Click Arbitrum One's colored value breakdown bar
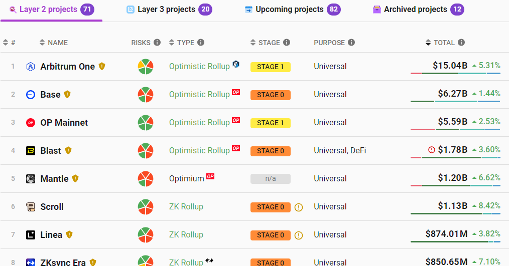509x266 pixels. [x=455, y=74]
